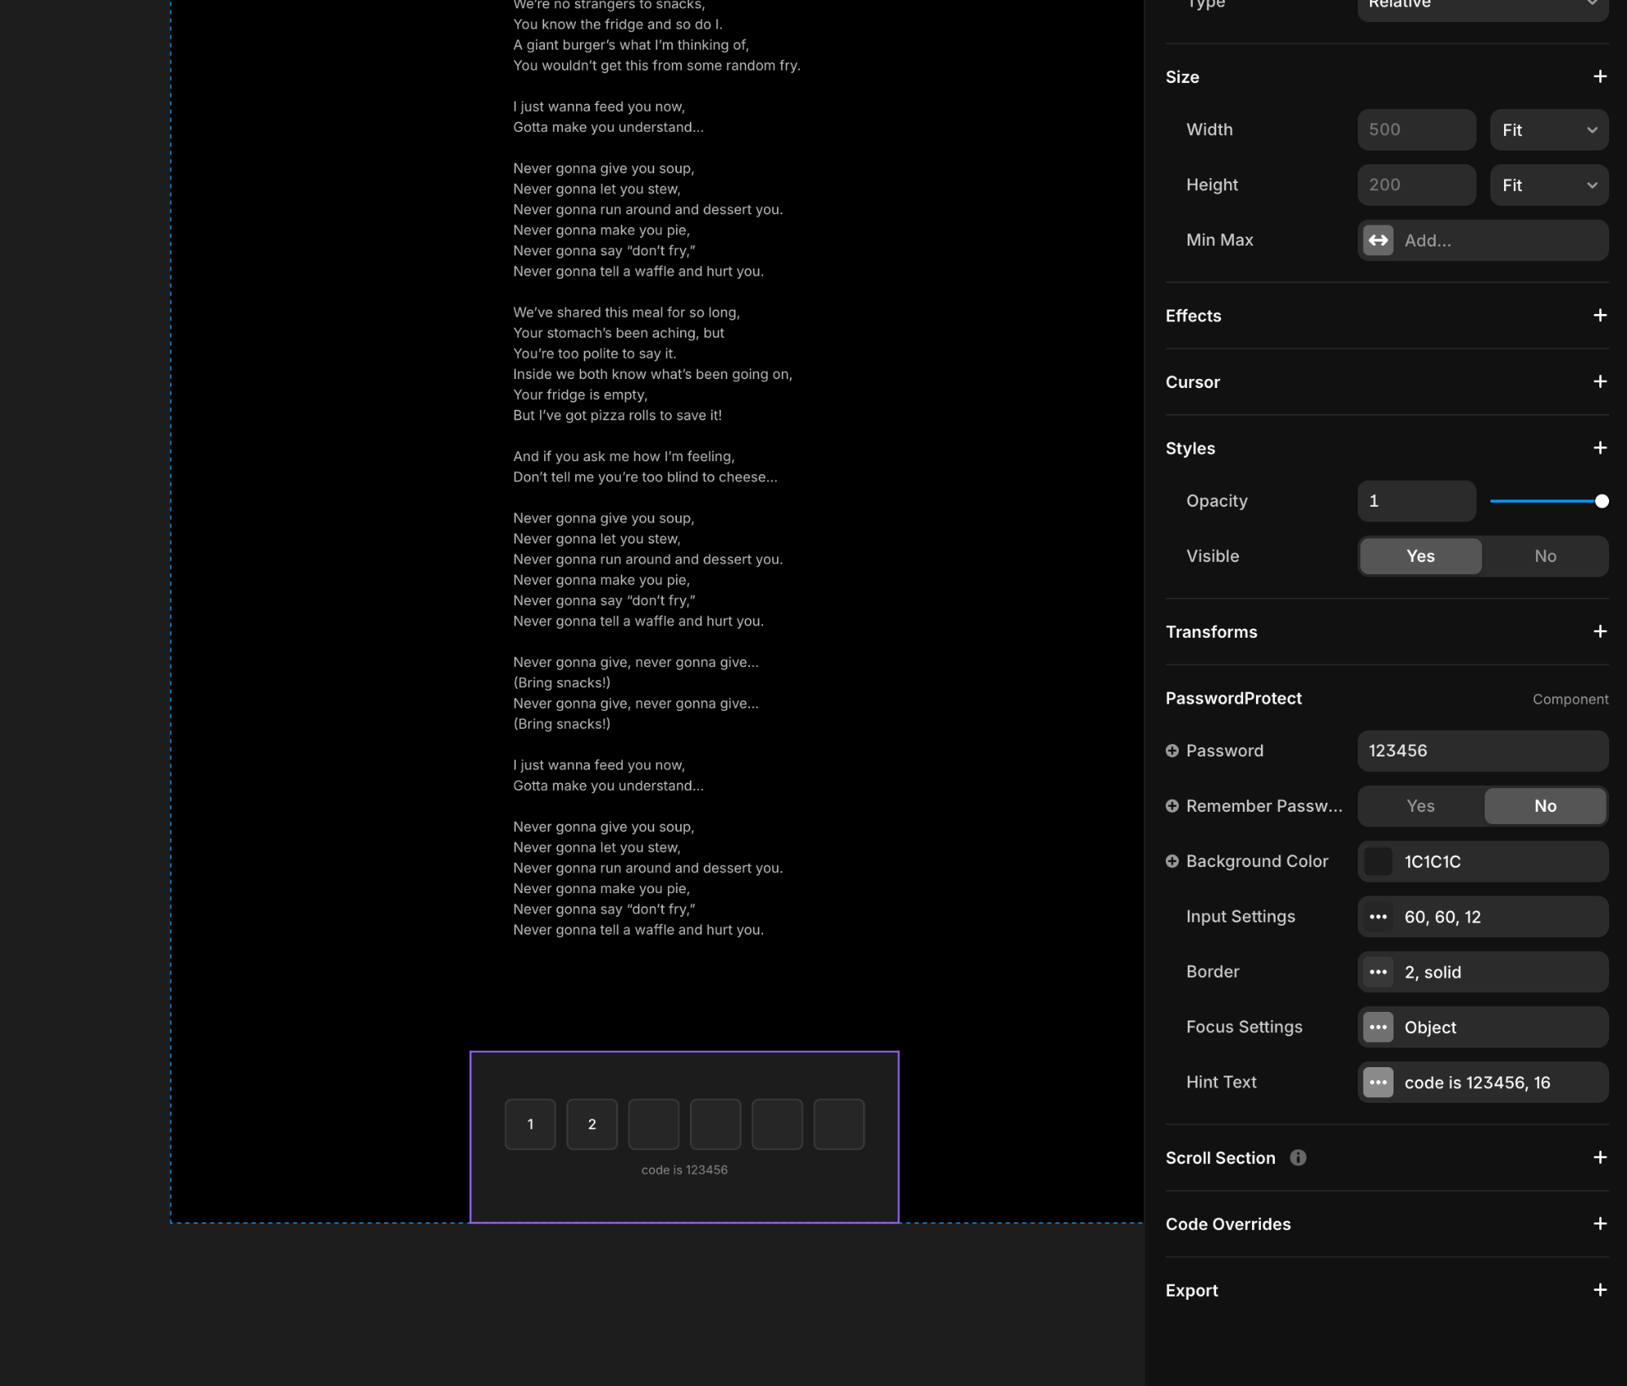This screenshot has width=1627, height=1386.
Task: Open the Border options ellipsis icon
Action: click(1378, 972)
